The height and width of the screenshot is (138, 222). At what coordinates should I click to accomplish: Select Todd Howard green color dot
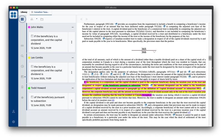pos(29,88)
